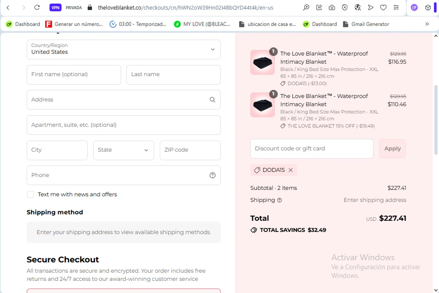Open the Gmail Generator bookmark
This screenshot has height=293, width=439.
[366, 24]
